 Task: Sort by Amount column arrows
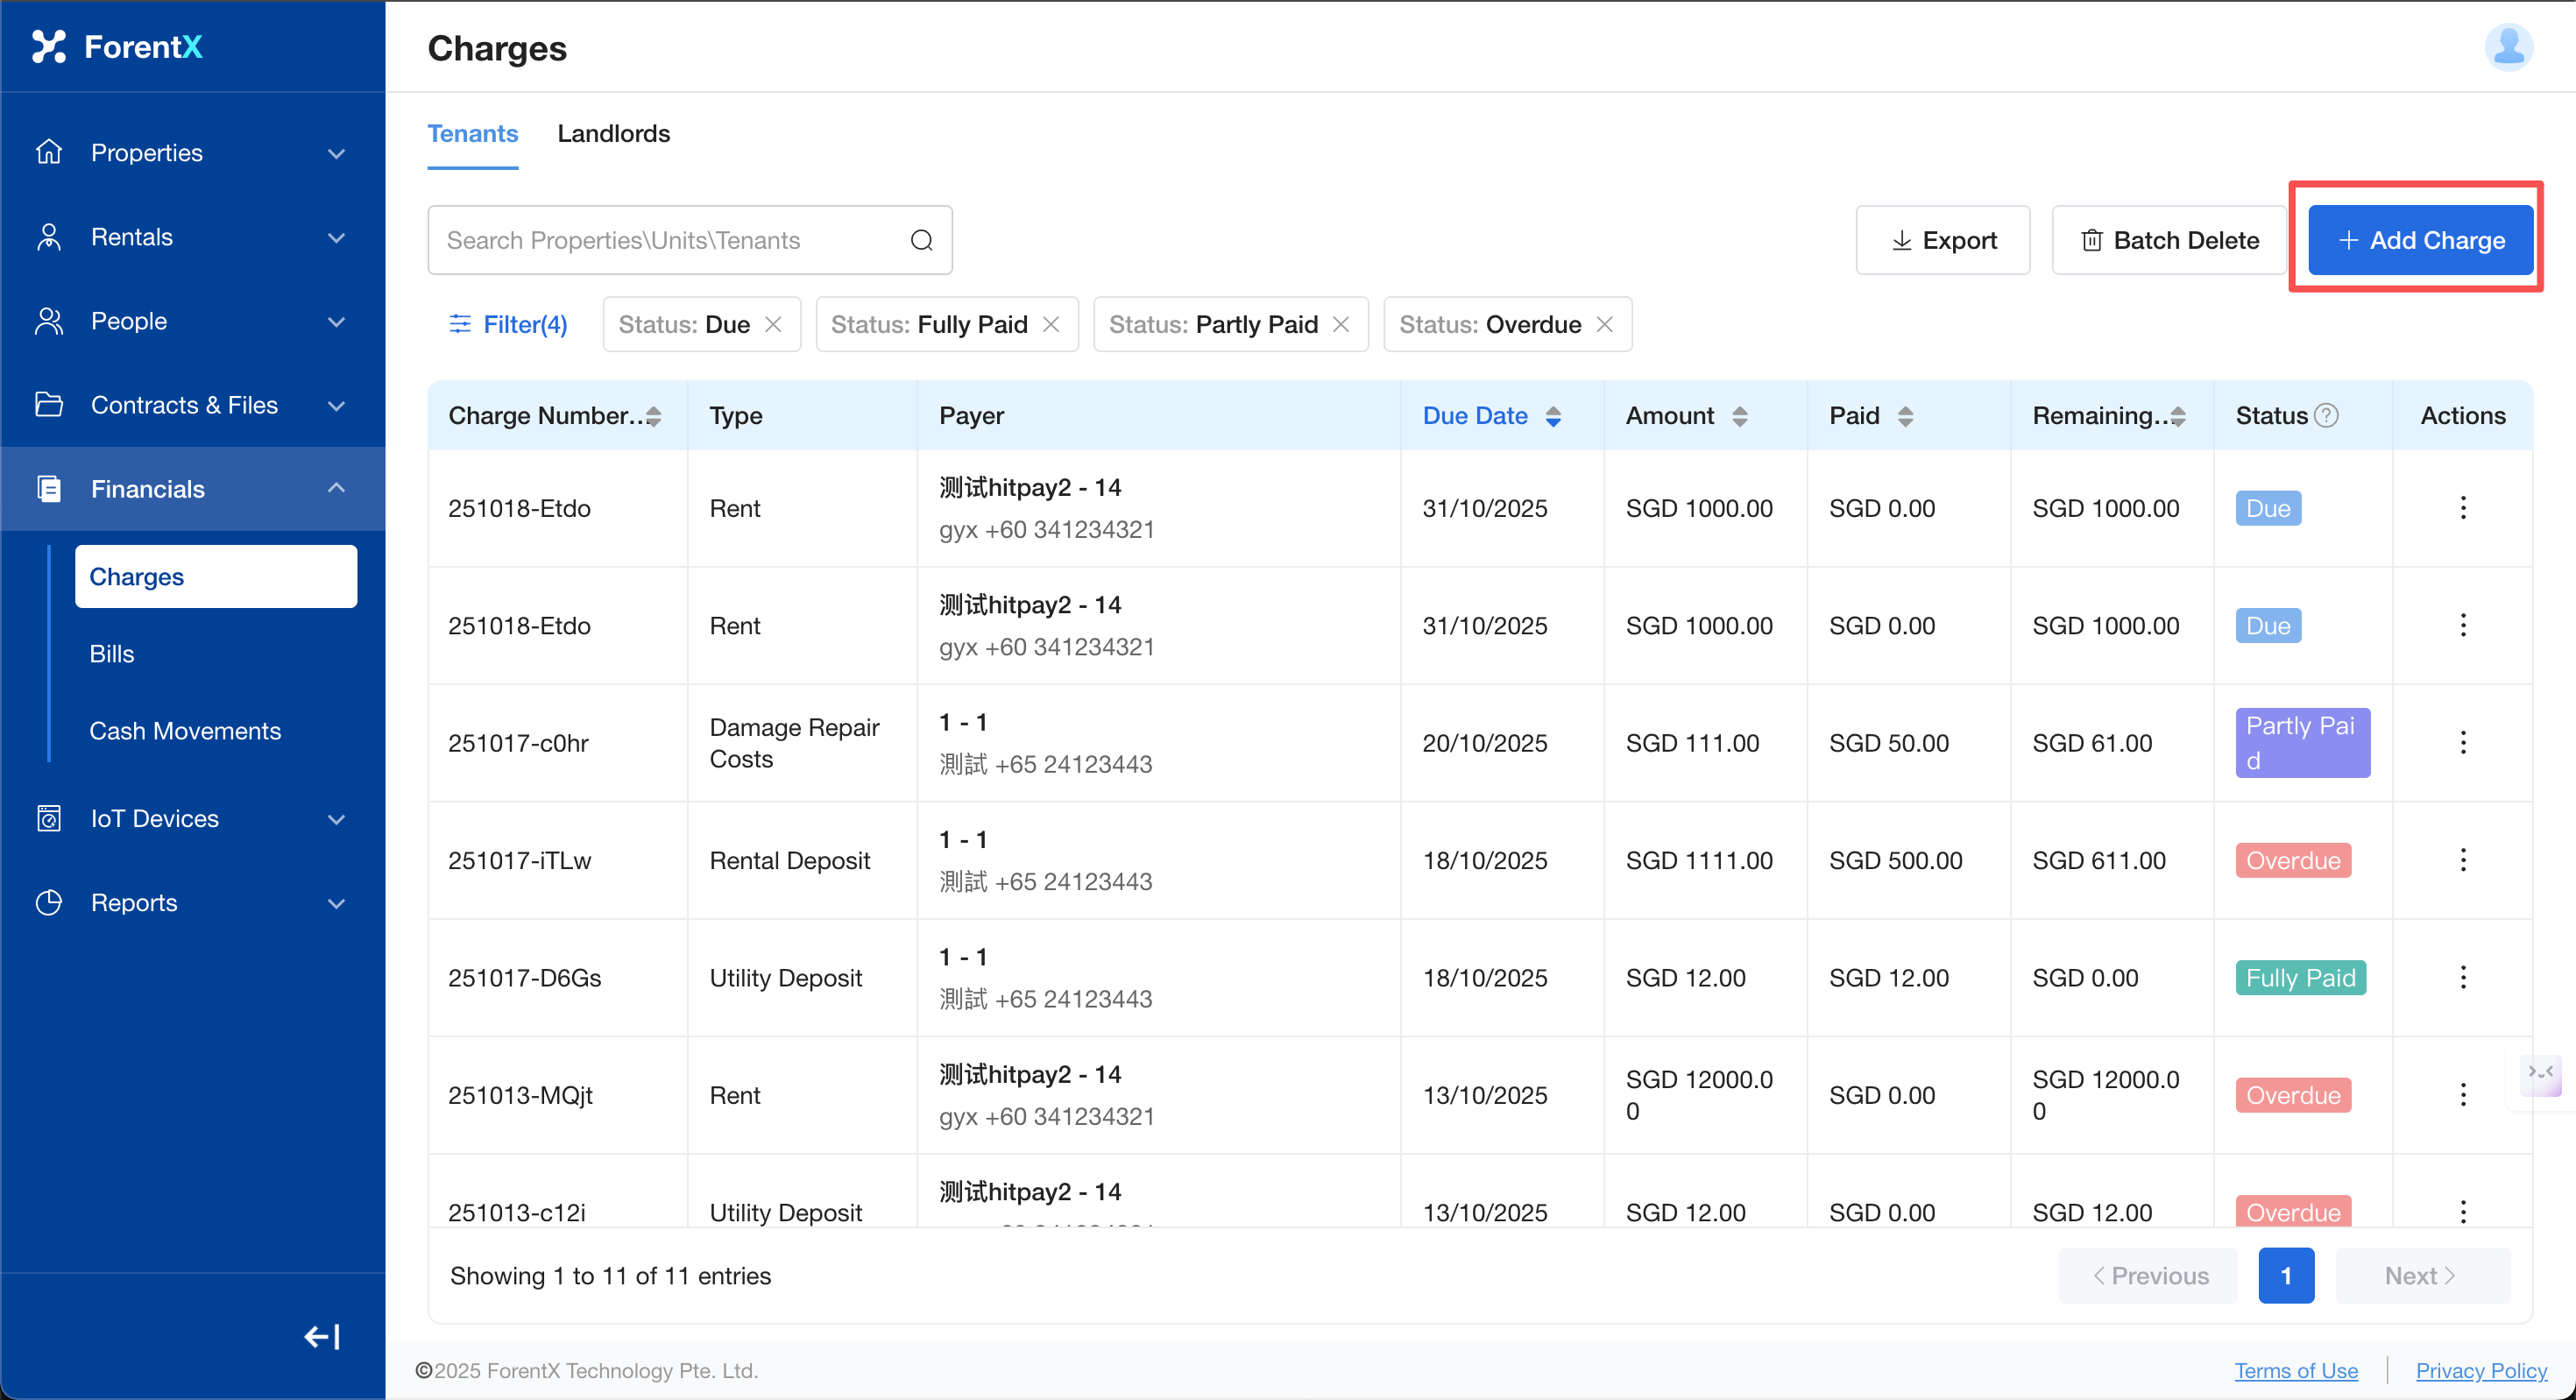point(1739,416)
